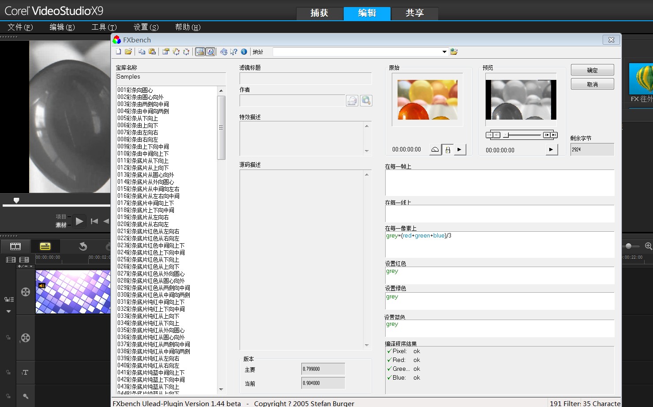Click the 滤镜标题 filter title field
Viewport: 653px width, 407px height.
click(x=305, y=79)
